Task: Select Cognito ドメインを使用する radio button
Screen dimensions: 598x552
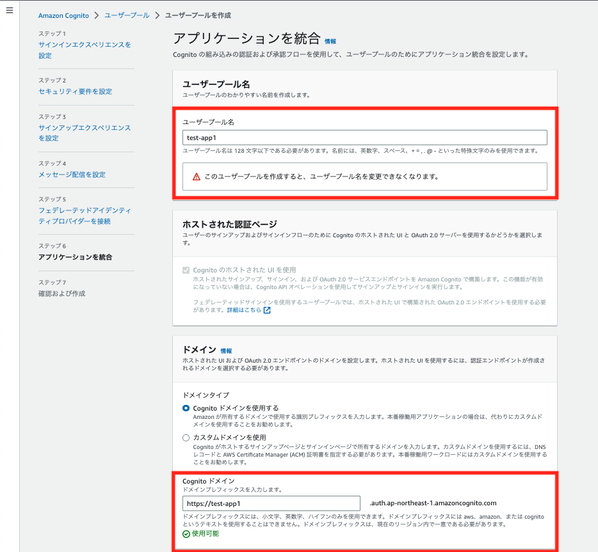Action: (186, 408)
